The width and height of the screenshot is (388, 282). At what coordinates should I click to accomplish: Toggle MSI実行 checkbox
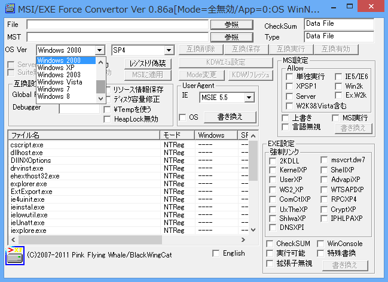click(335, 118)
